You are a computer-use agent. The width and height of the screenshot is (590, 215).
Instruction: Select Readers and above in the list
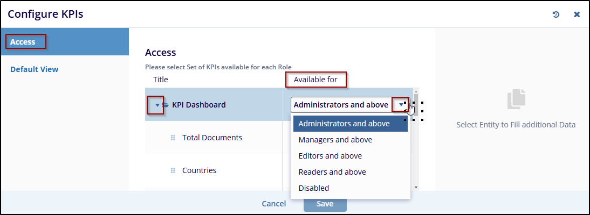point(332,172)
